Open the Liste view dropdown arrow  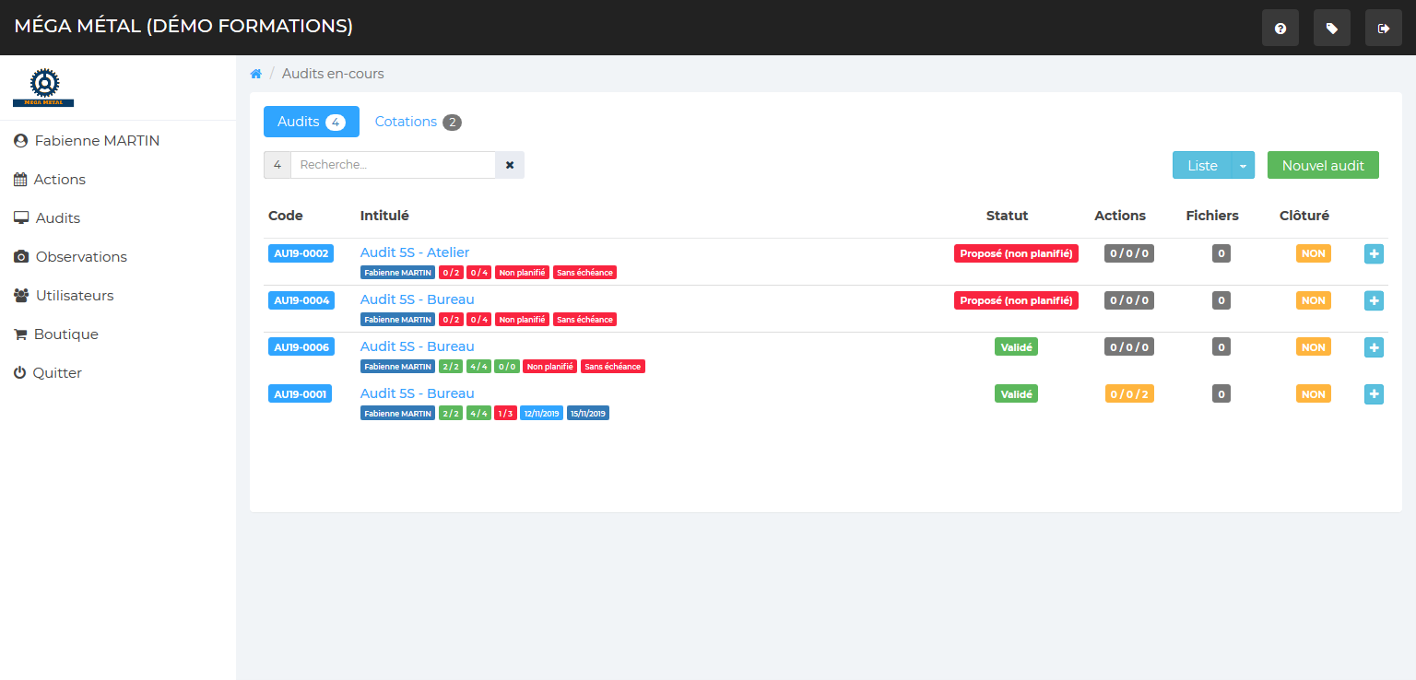1243,166
